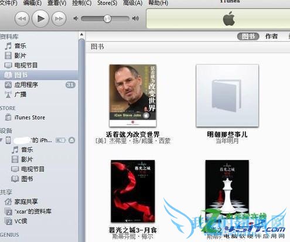Click the 31 badge beside 应用程序

click(70, 85)
